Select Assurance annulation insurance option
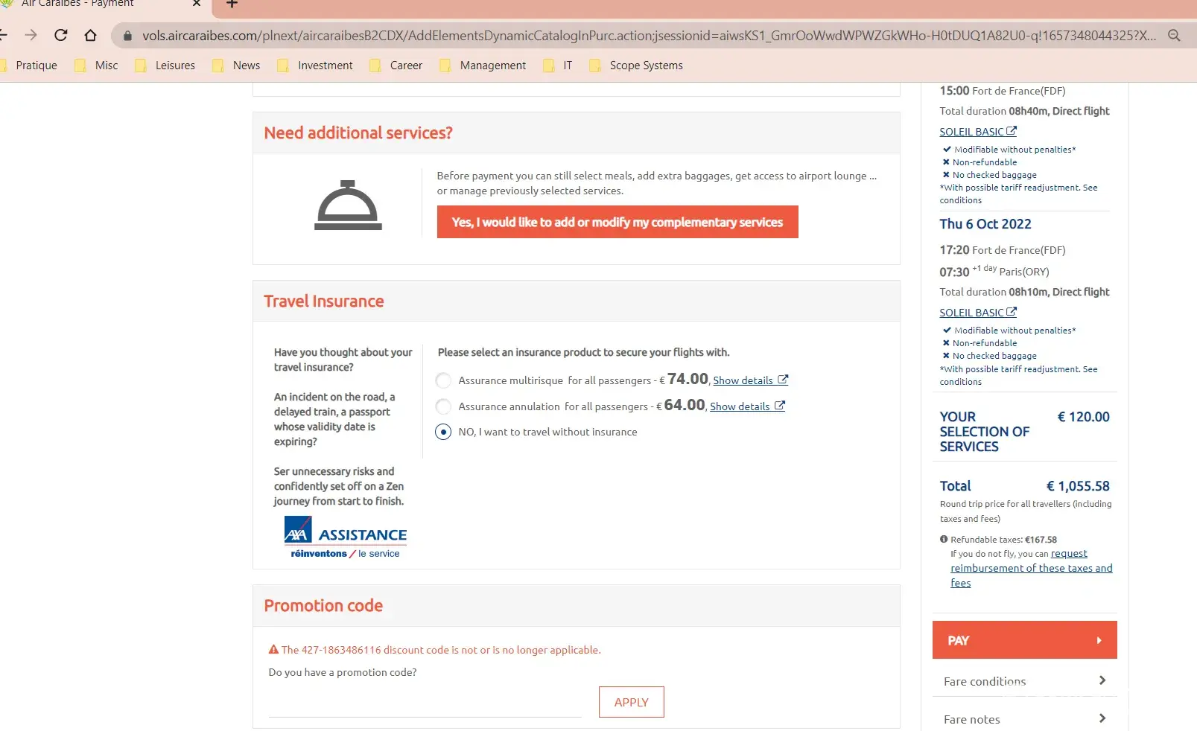Image resolution: width=1197 pixels, height=731 pixels. click(x=443, y=406)
